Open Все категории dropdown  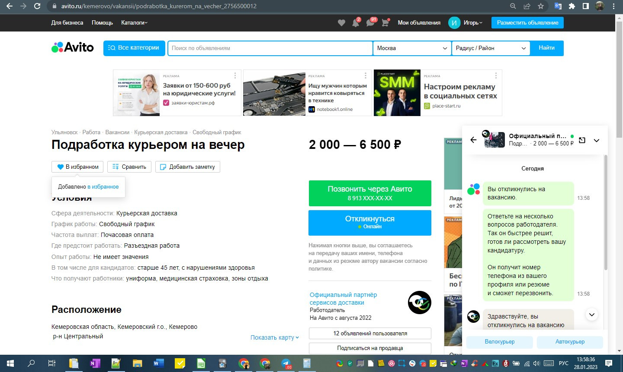click(134, 48)
